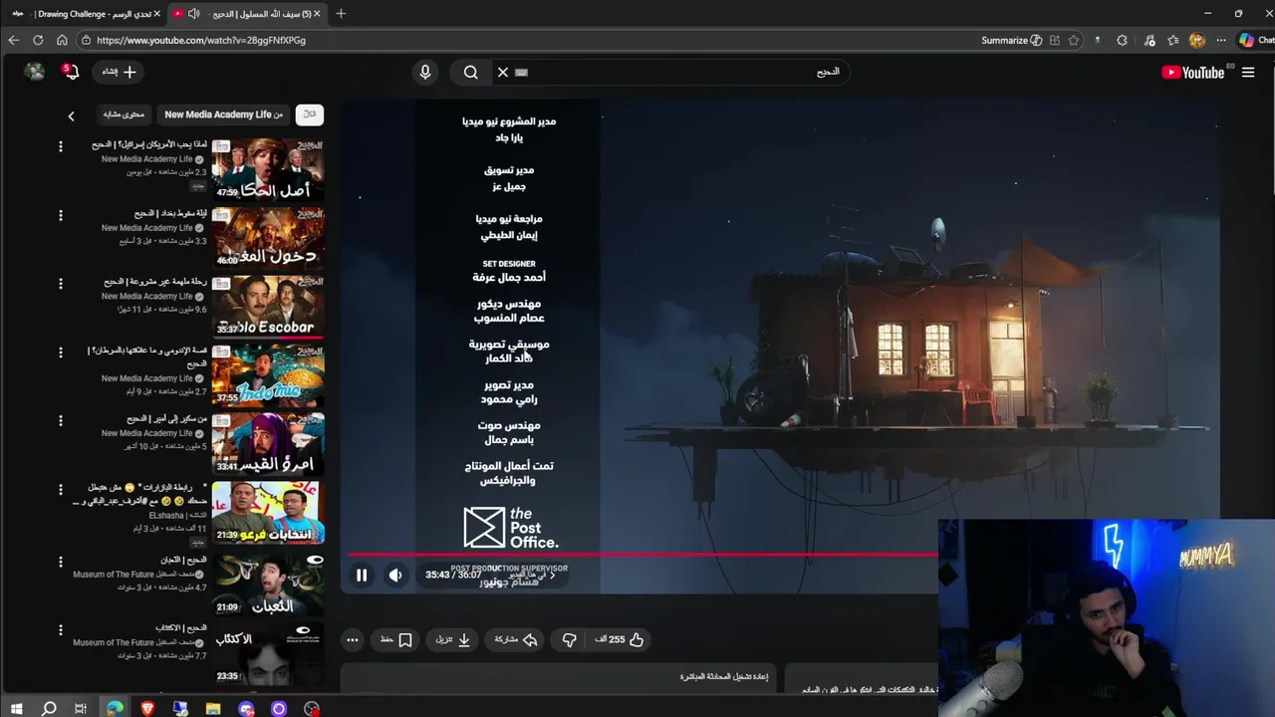
Task: Open the 21:09 video's three-dot menu
Action: 60,562
